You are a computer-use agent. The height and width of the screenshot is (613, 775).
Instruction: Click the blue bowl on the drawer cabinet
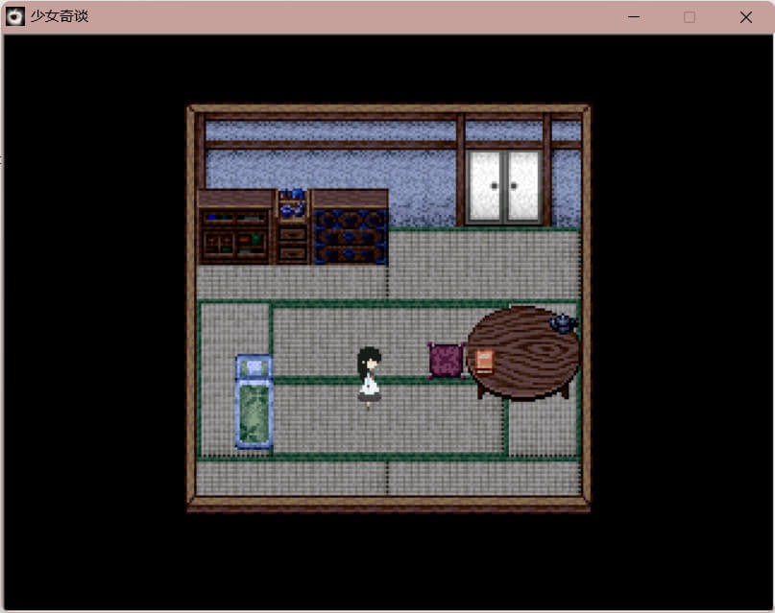click(x=293, y=206)
